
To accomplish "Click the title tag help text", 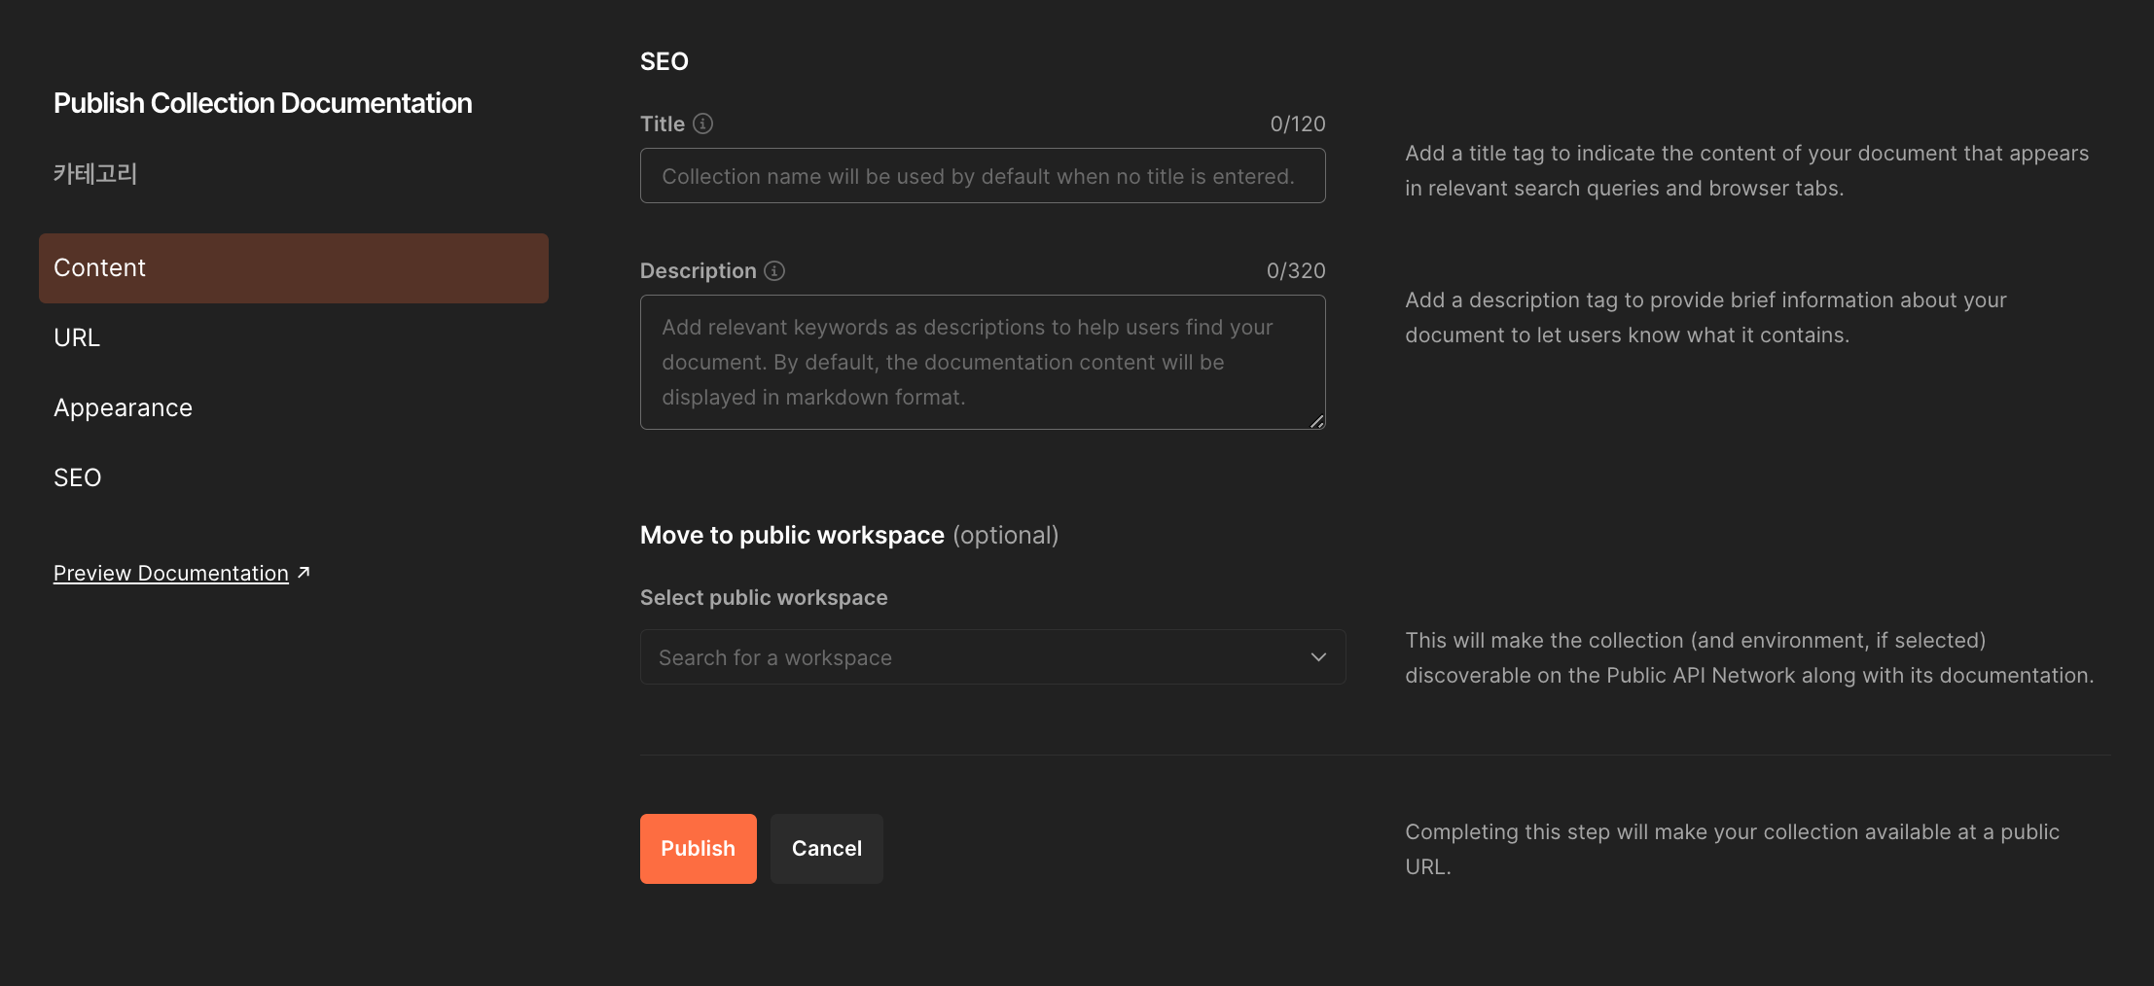I will point(1747,170).
